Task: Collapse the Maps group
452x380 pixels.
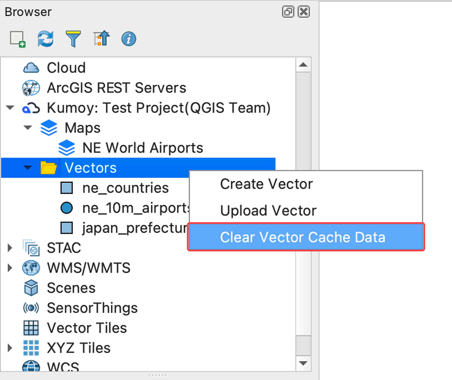Action: click(28, 128)
